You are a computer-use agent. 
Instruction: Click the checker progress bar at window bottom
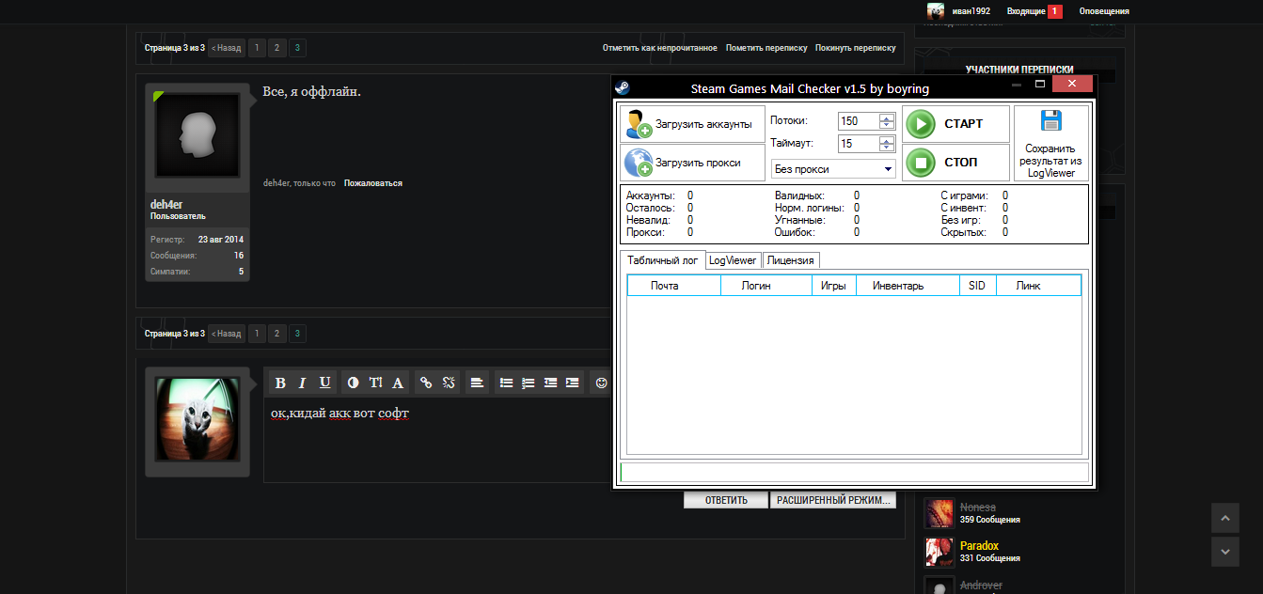[854, 473]
